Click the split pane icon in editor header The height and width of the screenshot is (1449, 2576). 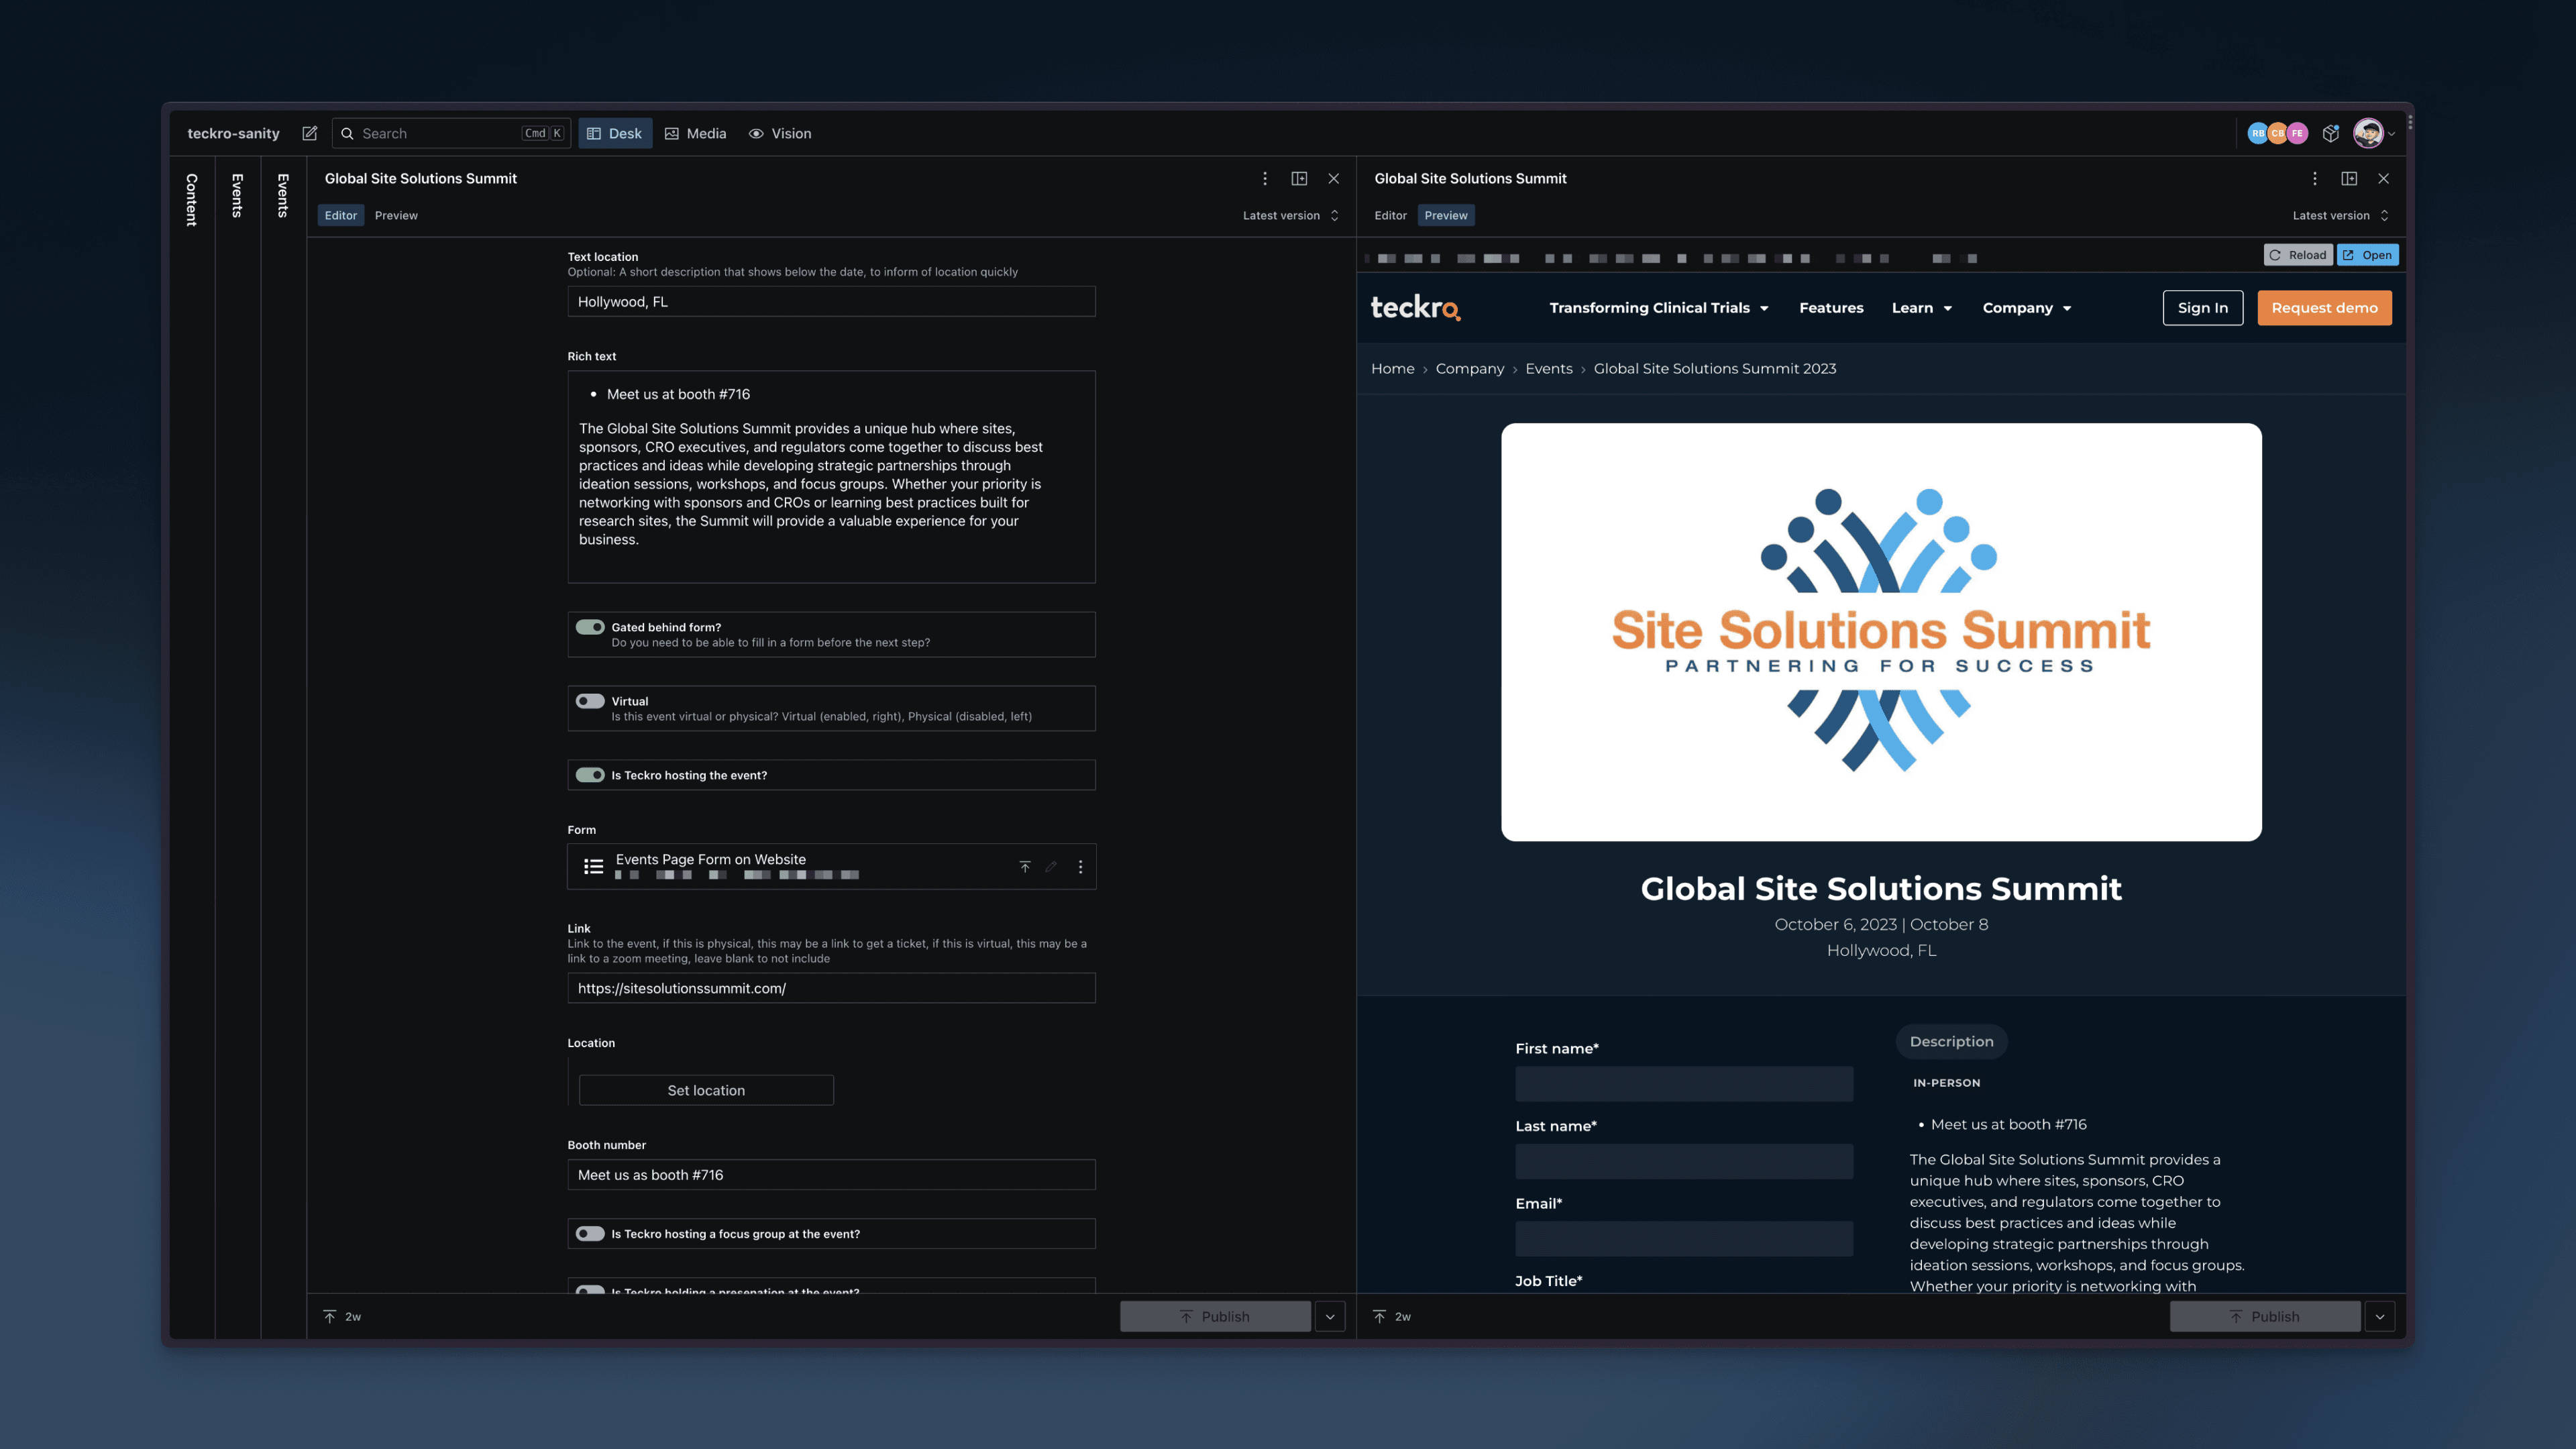(1300, 178)
